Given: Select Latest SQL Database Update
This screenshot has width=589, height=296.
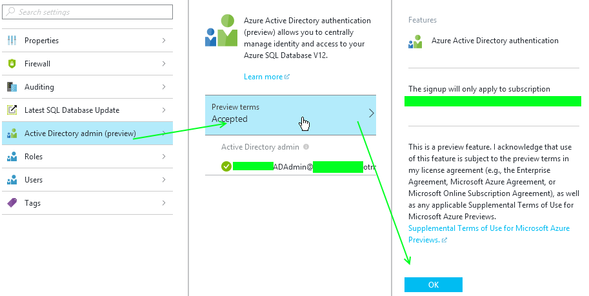Looking at the screenshot, I should [x=87, y=110].
